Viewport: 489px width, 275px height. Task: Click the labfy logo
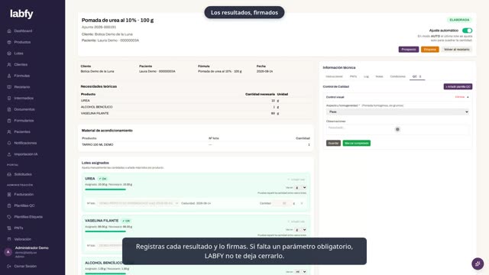(x=21, y=14)
